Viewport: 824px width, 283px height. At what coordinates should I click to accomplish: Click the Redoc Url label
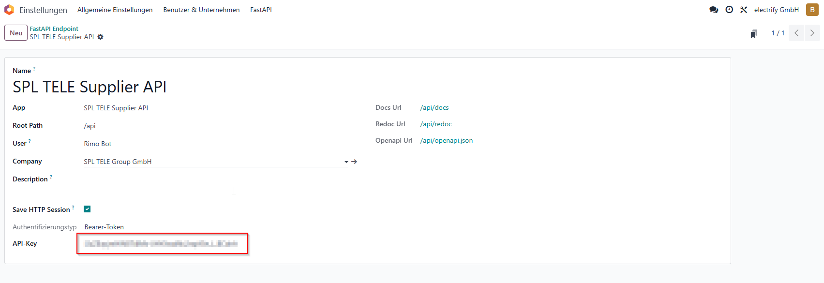(390, 124)
